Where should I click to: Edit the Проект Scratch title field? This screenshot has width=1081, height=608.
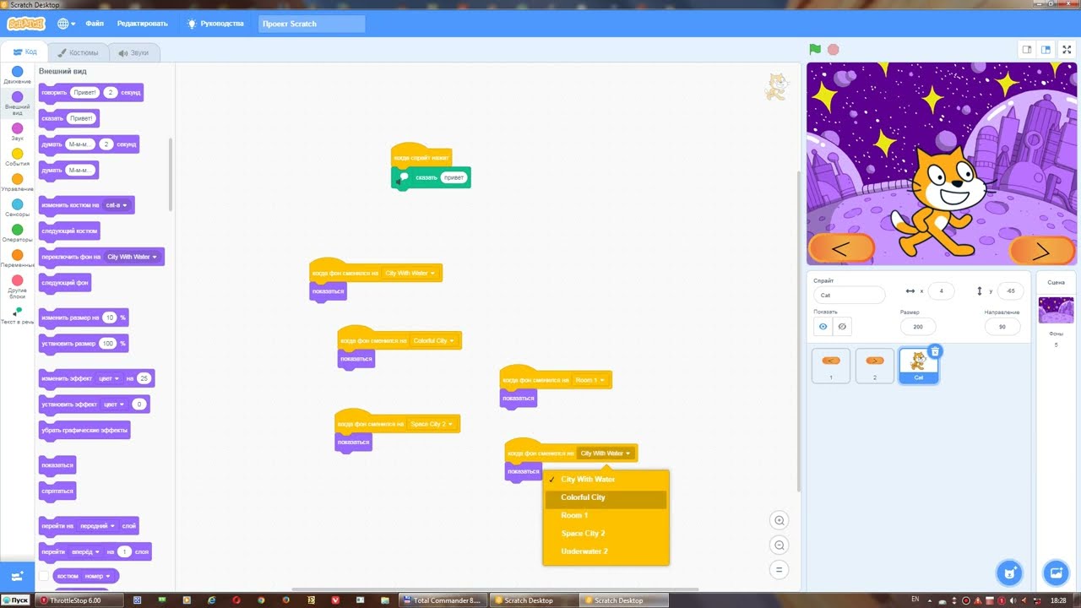[x=312, y=24]
